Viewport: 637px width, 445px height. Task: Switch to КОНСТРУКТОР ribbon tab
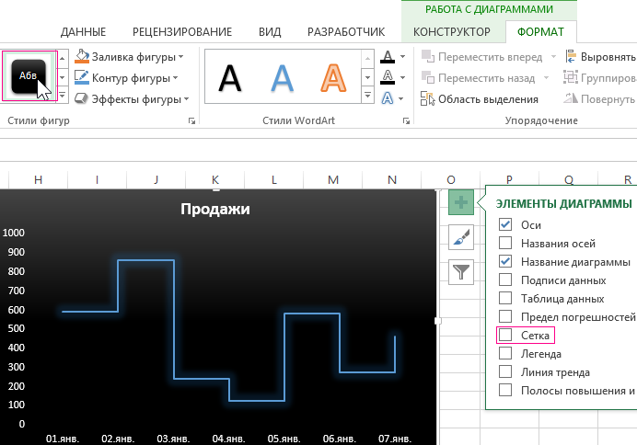[452, 32]
